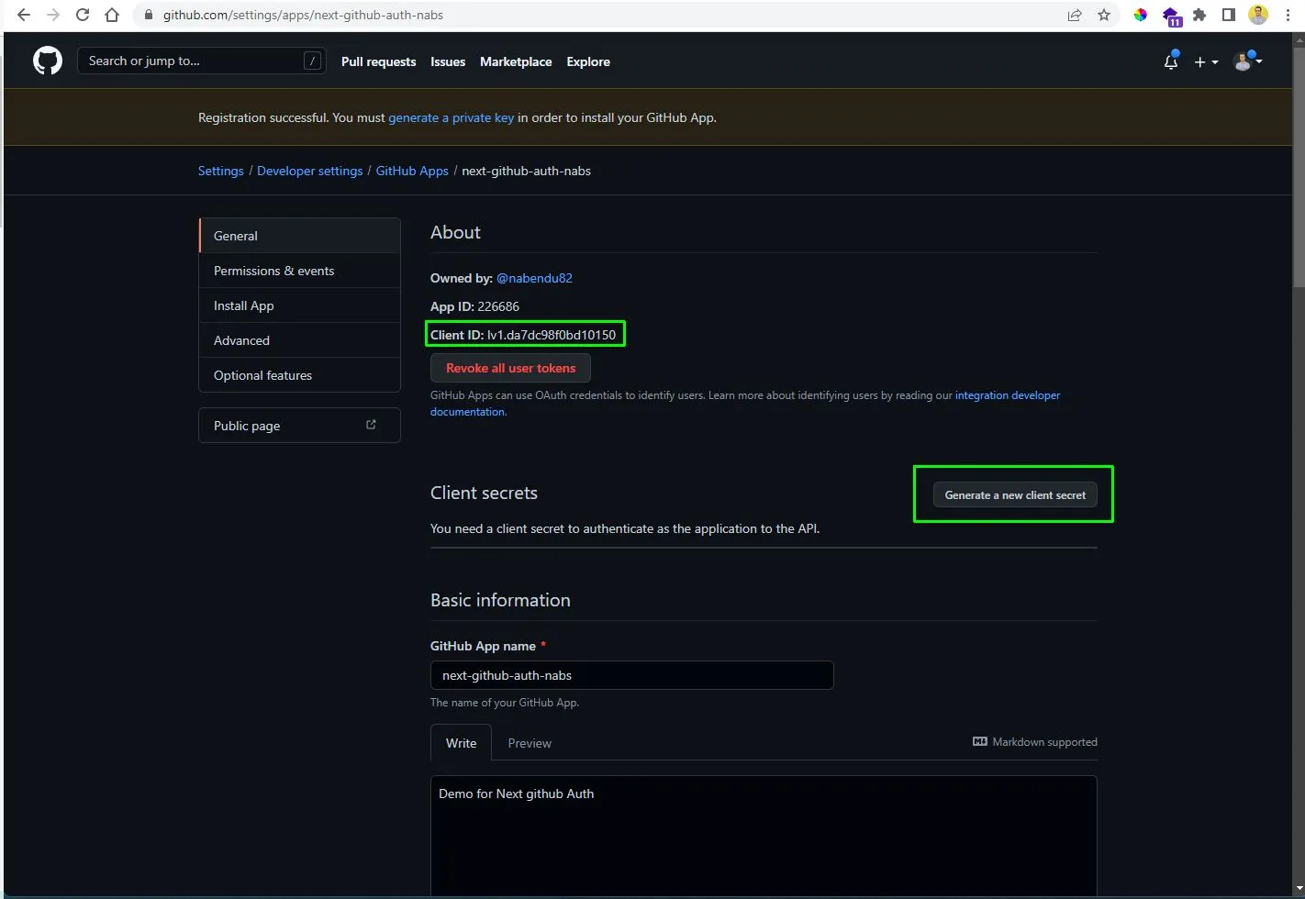The height and width of the screenshot is (899, 1305).
Task: Click generate a private key link
Action: pos(451,117)
